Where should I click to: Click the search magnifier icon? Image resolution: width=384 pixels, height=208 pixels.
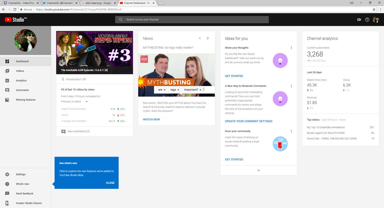(121, 20)
